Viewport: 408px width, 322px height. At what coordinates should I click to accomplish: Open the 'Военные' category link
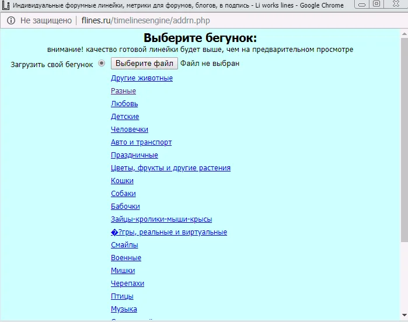click(x=126, y=258)
